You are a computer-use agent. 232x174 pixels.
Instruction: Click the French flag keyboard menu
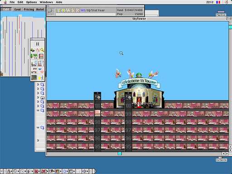[218, 2]
